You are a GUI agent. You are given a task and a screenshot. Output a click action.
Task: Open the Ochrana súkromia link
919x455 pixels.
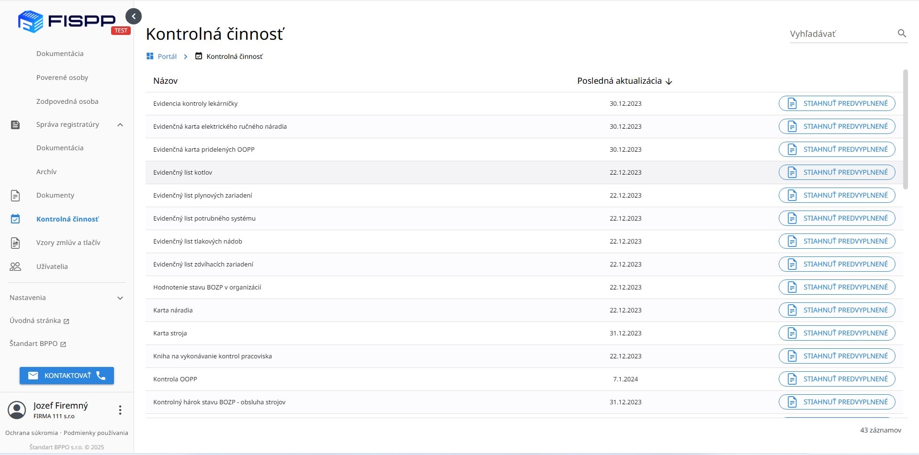pyautogui.click(x=32, y=433)
